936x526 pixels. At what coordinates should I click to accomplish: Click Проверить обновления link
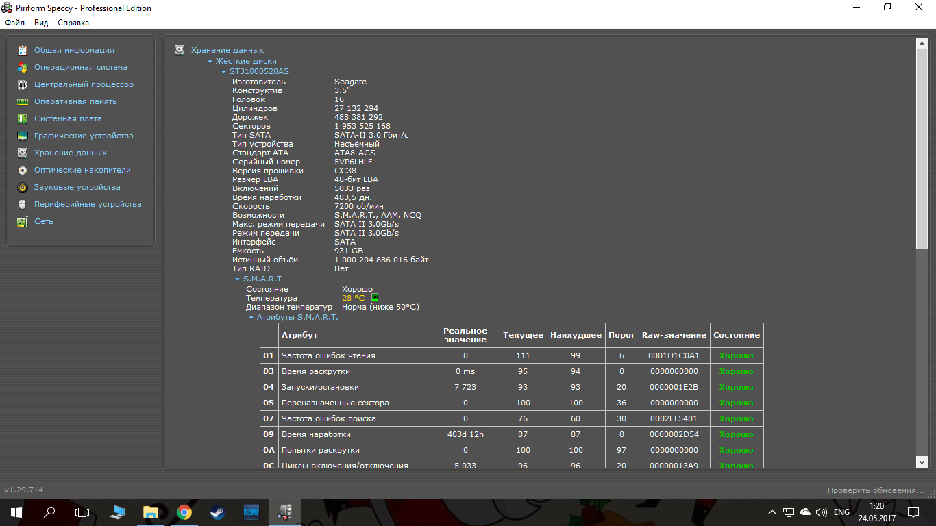[x=876, y=490]
